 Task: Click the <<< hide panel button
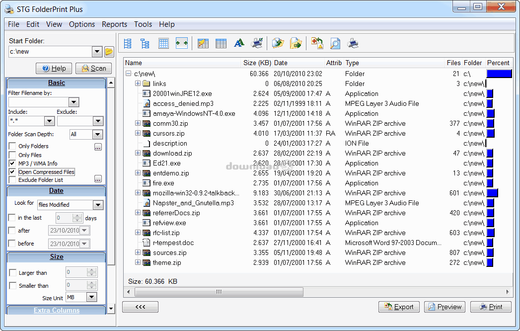tap(140, 307)
